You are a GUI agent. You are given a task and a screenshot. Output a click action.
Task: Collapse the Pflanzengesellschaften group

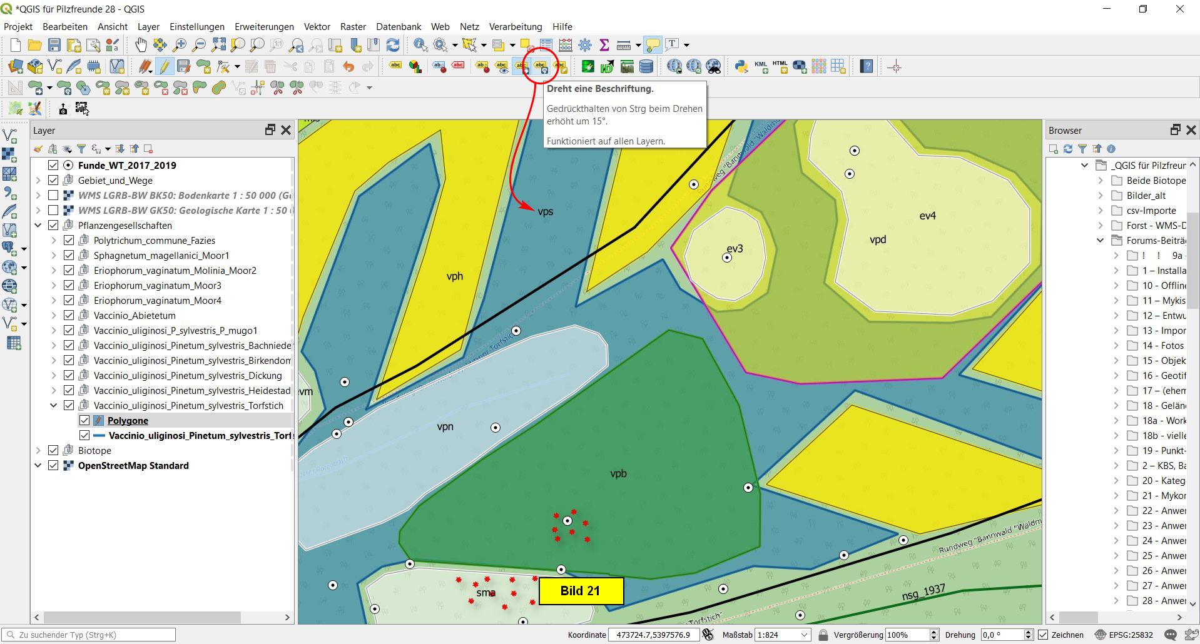tap(38, 226)
